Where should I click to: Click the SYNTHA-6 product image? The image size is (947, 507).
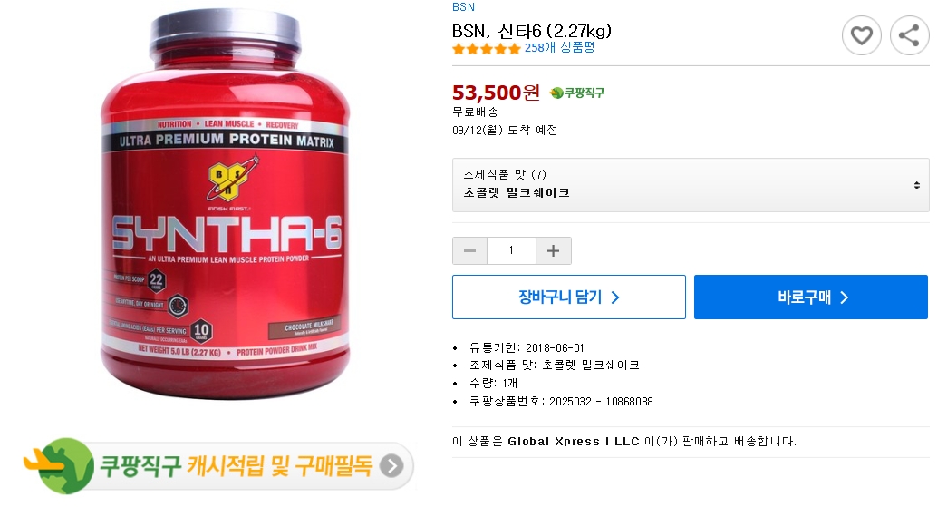pyautogui.click(x=225, y=204)
